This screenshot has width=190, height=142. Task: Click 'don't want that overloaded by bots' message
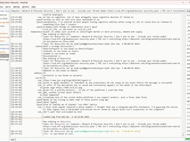tap(63, 112)
